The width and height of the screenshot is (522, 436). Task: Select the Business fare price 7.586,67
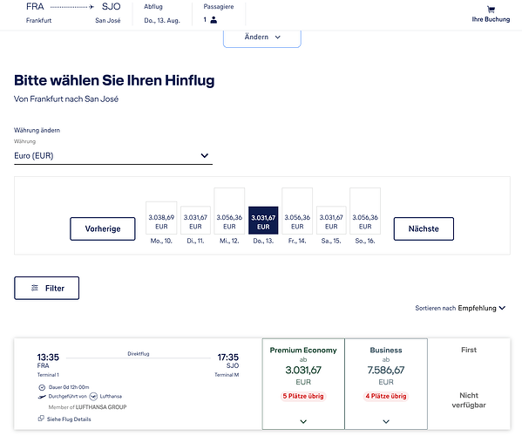click(386, 370)
